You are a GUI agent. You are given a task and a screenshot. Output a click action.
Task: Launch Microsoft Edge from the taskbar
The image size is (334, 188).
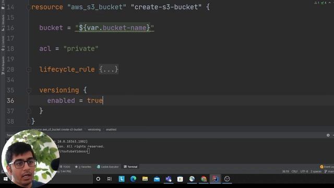pos(134,179)
